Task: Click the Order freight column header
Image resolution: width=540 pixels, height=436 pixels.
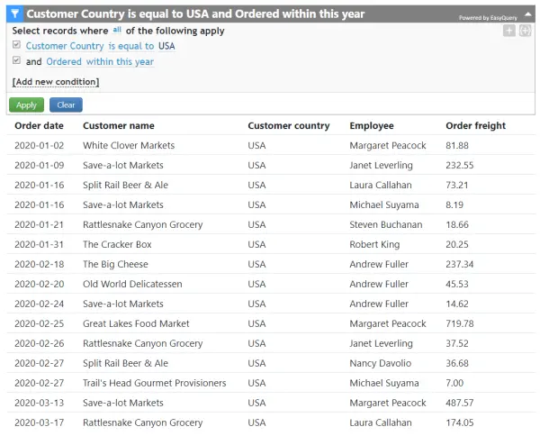Action: coord(475,126)
